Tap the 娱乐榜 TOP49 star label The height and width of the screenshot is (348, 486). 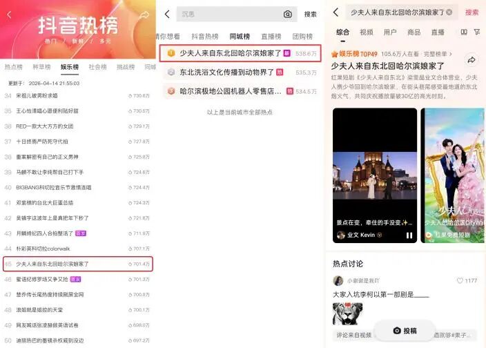tap(355, 54)
